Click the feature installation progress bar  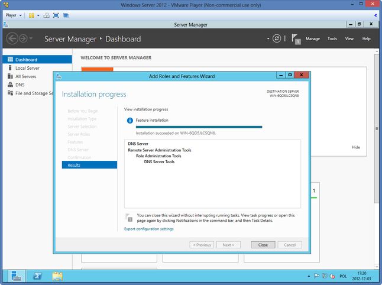pos(199,127)
